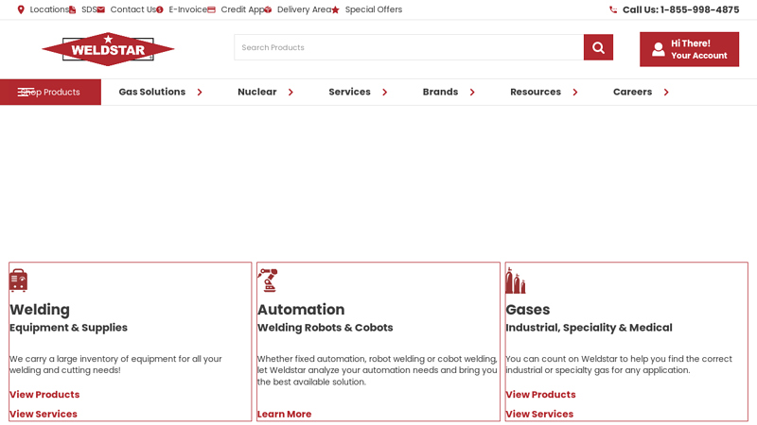Open the Resources menu item
Image resolution: width=757 pixels, height=425 pixels.
tap(536, 92)
